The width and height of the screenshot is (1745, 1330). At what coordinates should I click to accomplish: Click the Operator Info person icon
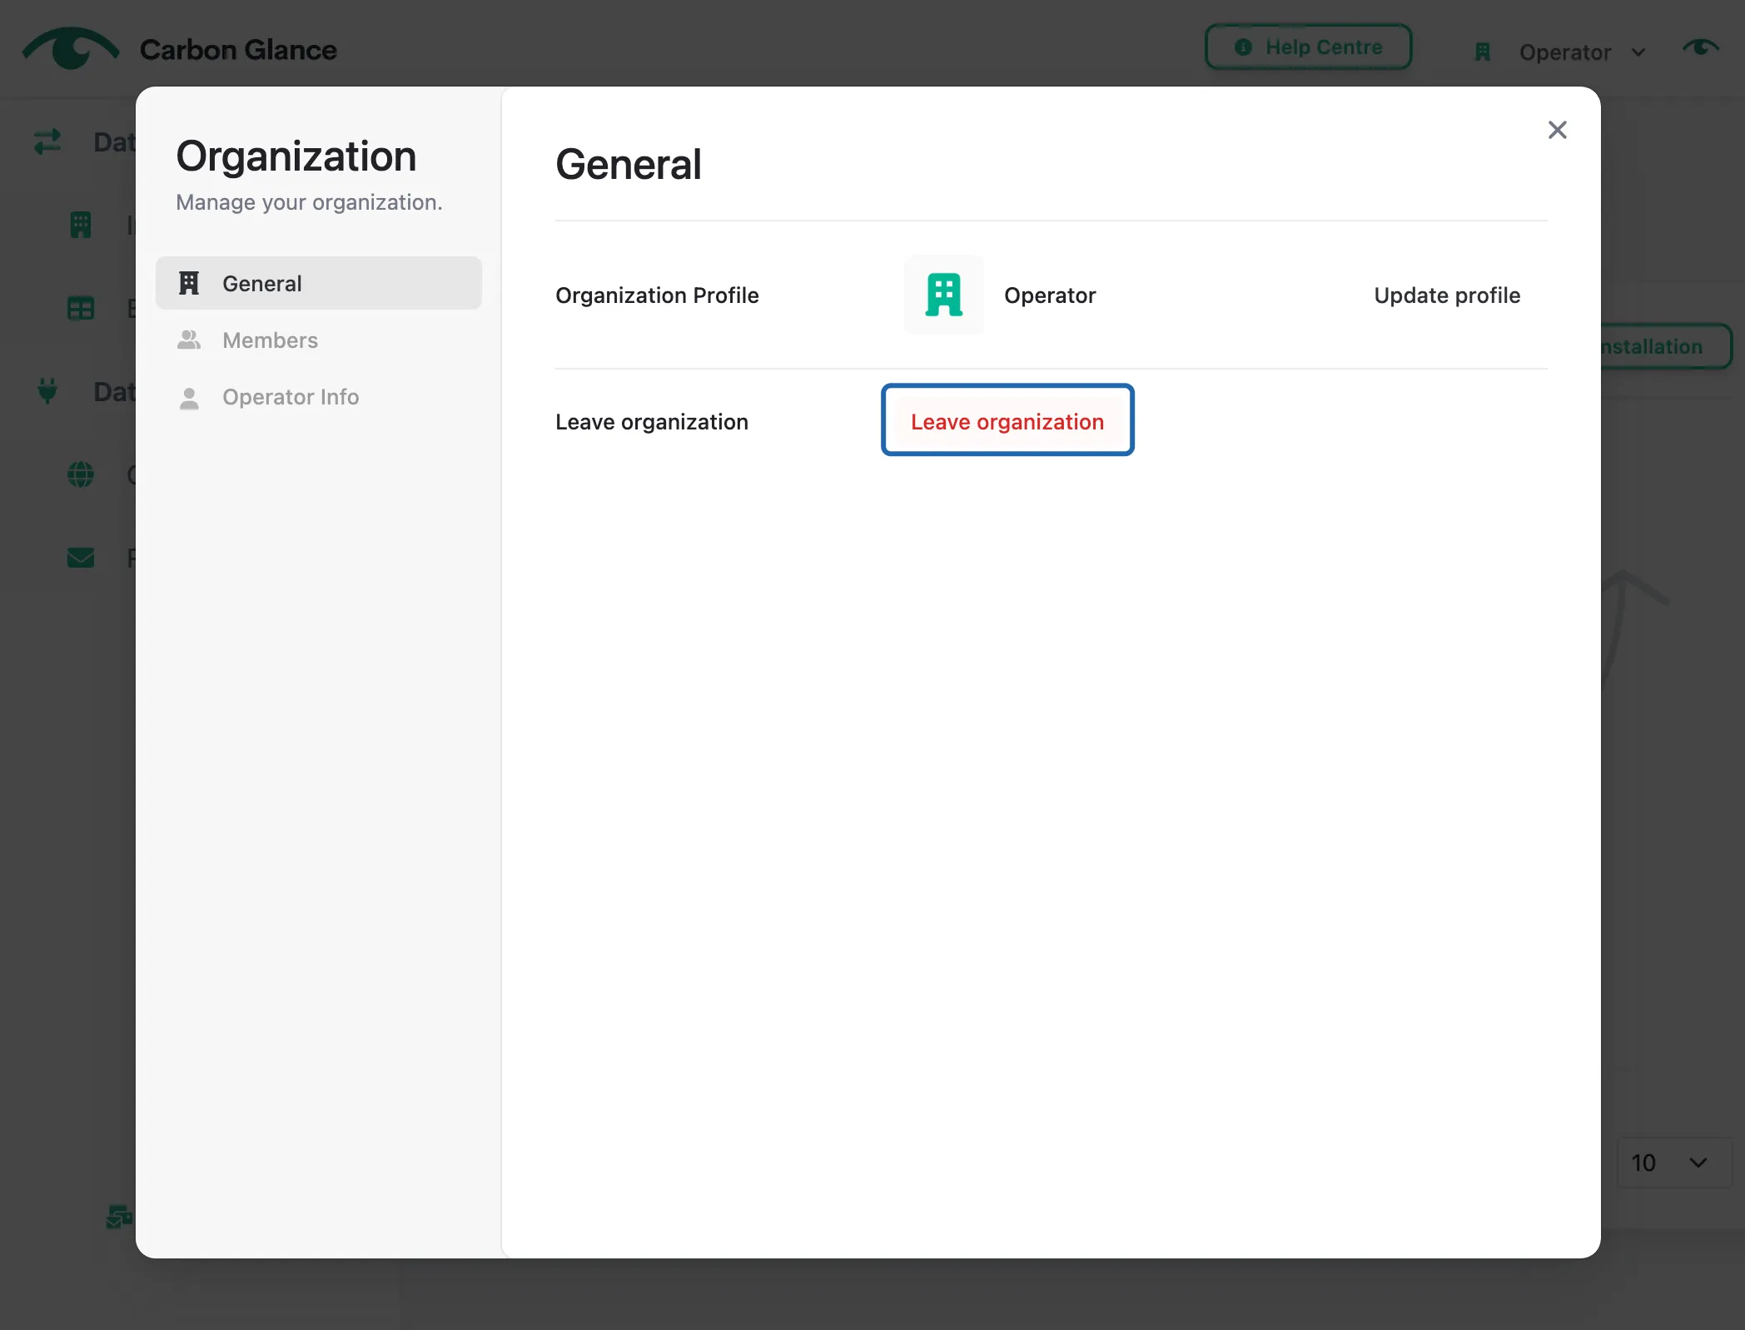coord(190,399)
